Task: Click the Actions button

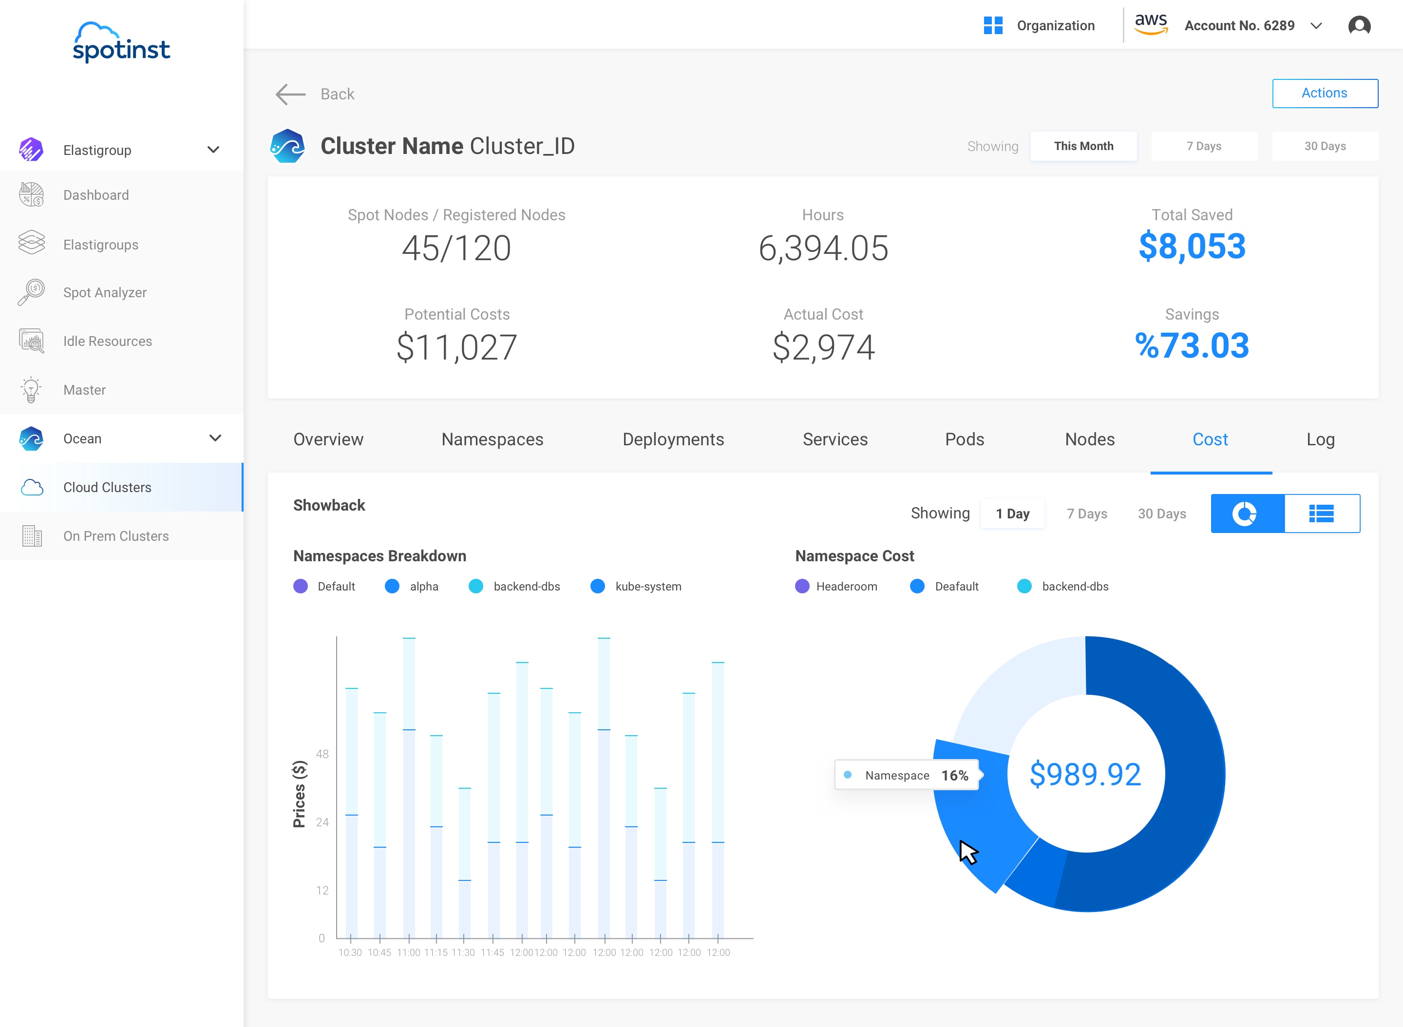Action: pyautogui.click(x=1324, y=93)
